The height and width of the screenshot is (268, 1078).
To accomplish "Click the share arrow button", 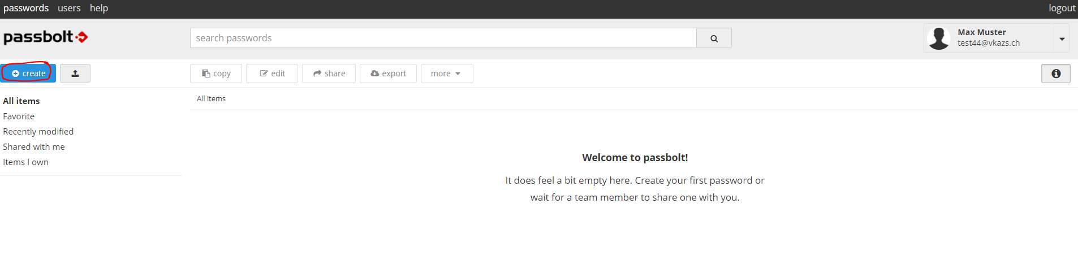I will [x=329, y=74].
